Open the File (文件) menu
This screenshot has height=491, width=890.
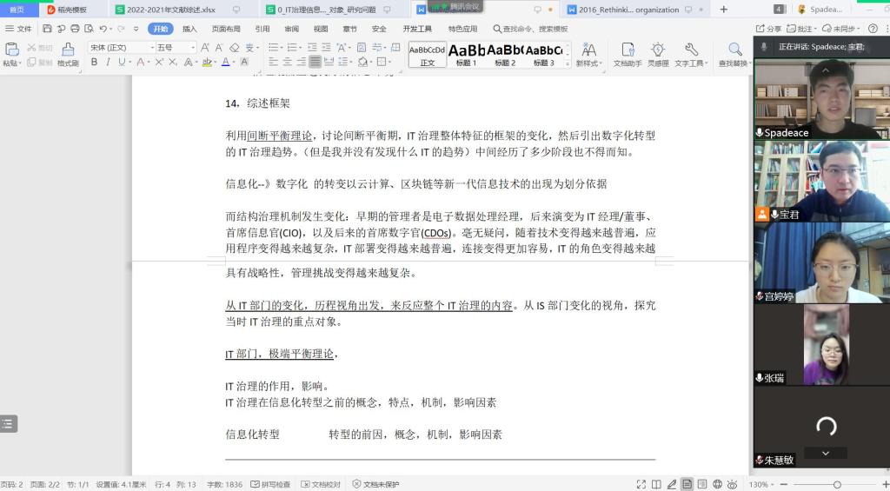pyautogui.click(x=18, y=29)
